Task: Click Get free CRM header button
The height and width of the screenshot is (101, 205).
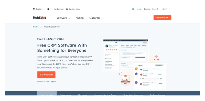Action: pyautogui.click(x=162, y=18)
